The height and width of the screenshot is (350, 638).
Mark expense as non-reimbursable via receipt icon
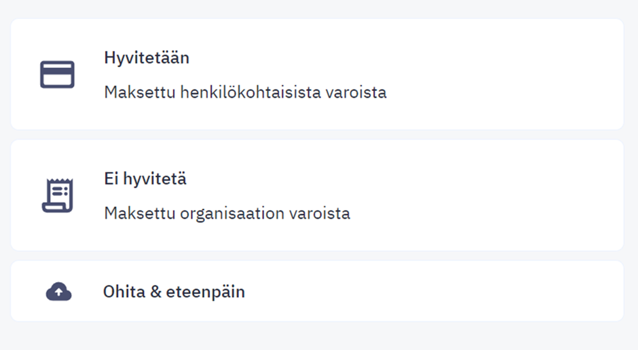[x=58, y=195]
